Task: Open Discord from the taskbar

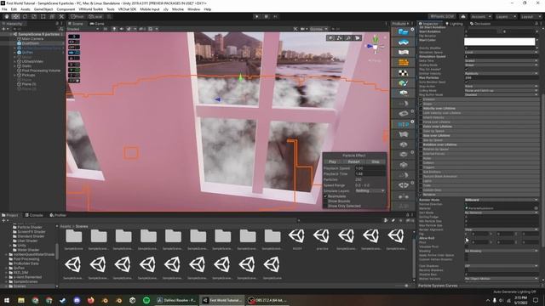Action: pyautogui.click(x=77, y=300)
